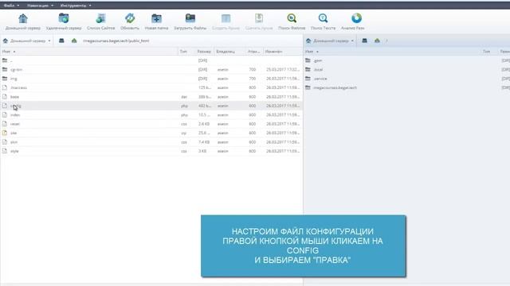Click the Скачать Архив toolbar icon
510x286 pixels.
259,21
